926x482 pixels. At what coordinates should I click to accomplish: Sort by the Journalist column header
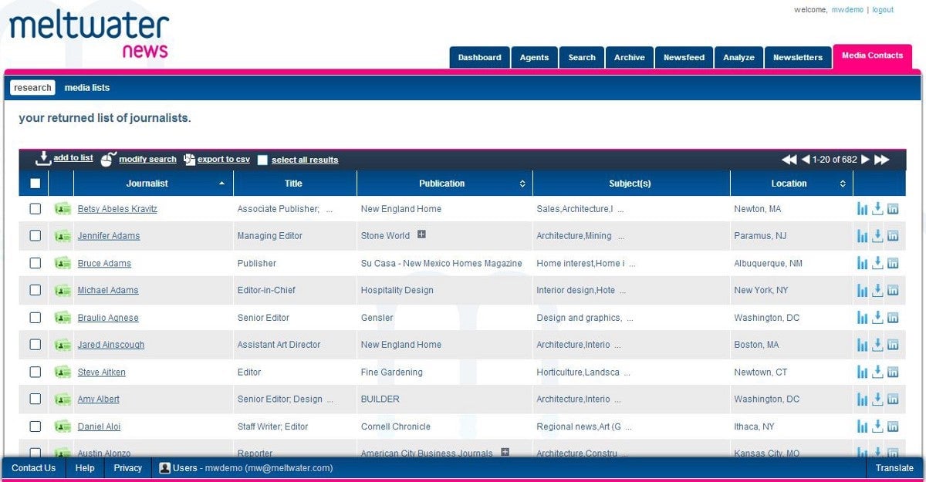click(x=154, y=184)
